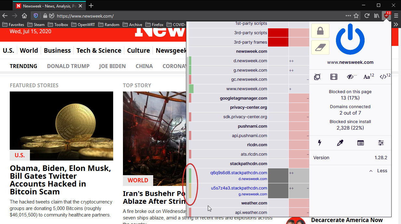Image resolution: width=401 pixels, height=224 pixels.
Task: Click the address bar URL field
Action: pos(198,16)
